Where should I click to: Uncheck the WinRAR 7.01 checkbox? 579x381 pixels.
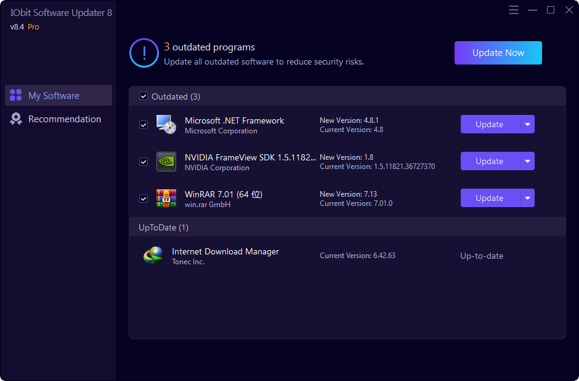click(144, 198)
